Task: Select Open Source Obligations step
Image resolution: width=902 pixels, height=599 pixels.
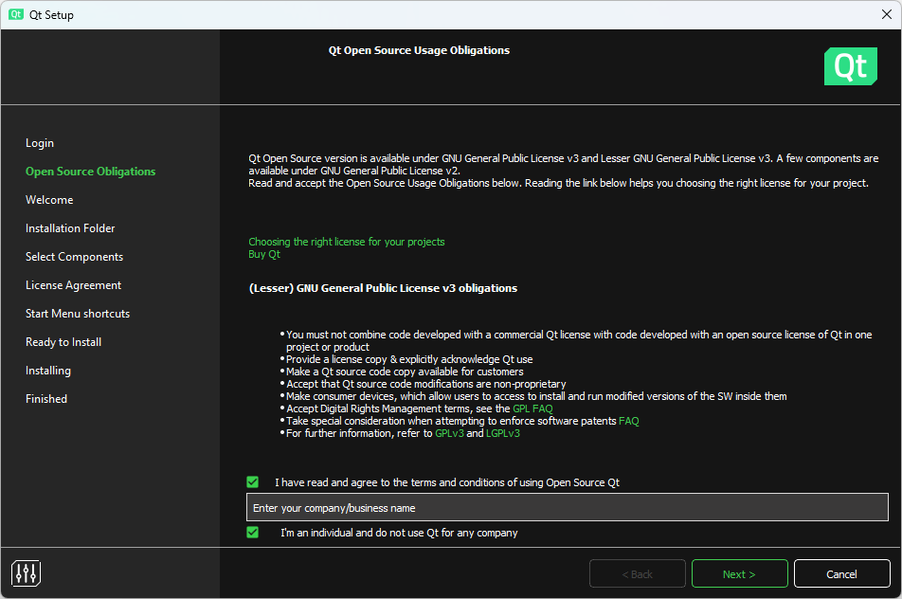Action: 90,172
